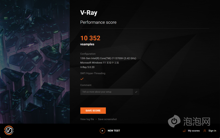Select the i7-13700H processor configuration line
Screen dimensions: 220x138
[x=108, y=58]
